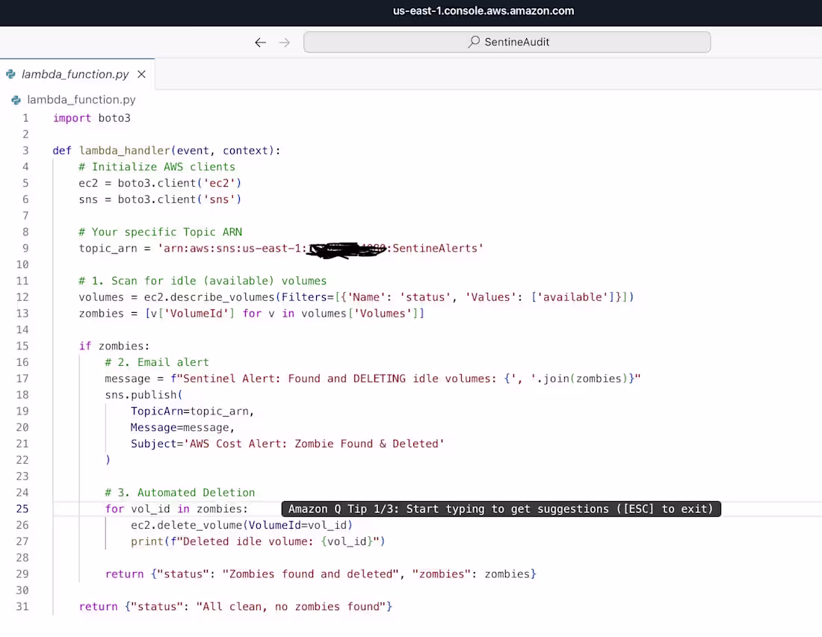Image resolution: width=822 pixels, height=637 pixels.
Task: Click the '# Initialize AWS clients' comment
Action: 157,167
